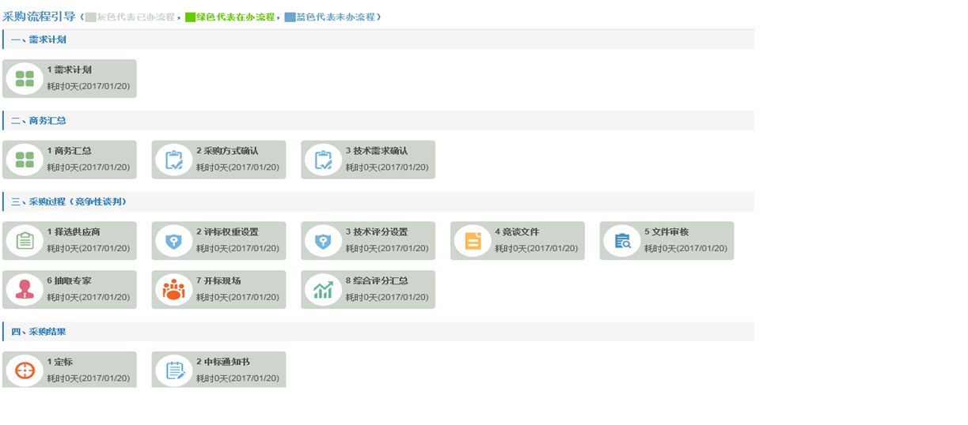The image size is (968, 425).
Task: Open the 择选供应商 step card
Action: 70,240
